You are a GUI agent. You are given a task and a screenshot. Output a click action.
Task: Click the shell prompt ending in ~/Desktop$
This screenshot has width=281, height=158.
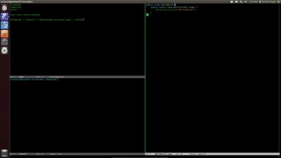click(x=33, y=79)
